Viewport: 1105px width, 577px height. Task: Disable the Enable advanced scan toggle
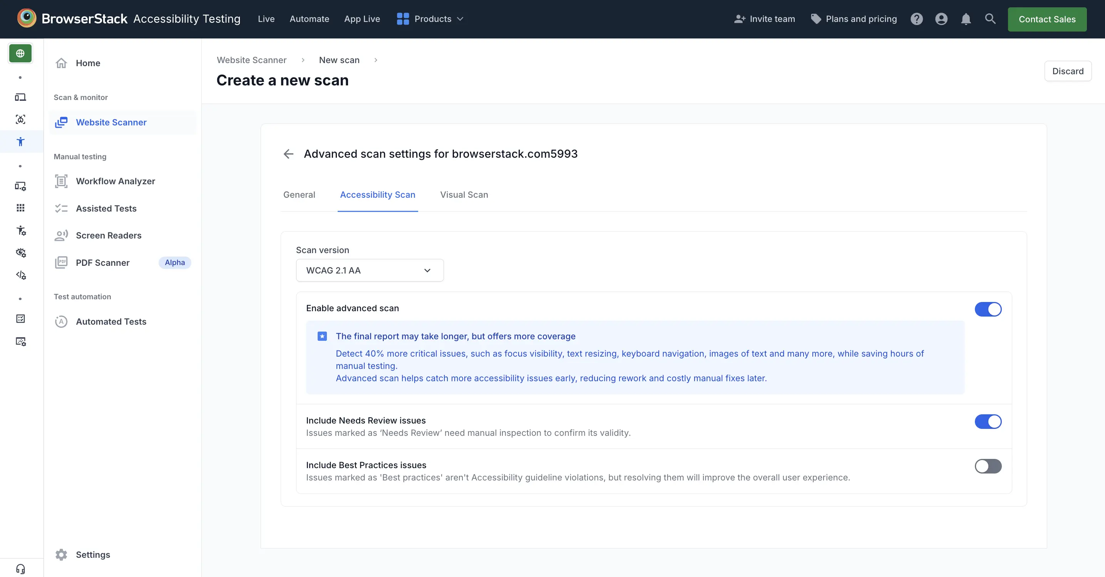tap(988, 309)
